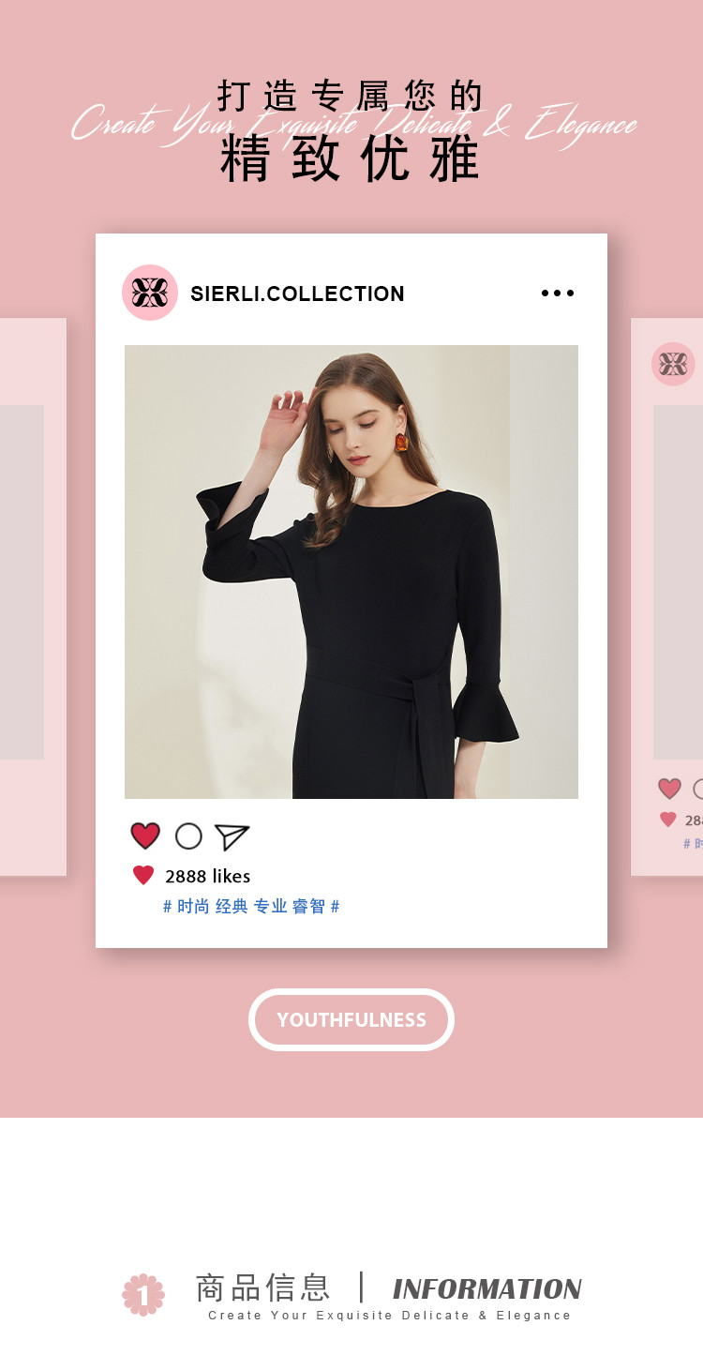
Task: Click the 2888 likes count text
Action: pos(207,876)
